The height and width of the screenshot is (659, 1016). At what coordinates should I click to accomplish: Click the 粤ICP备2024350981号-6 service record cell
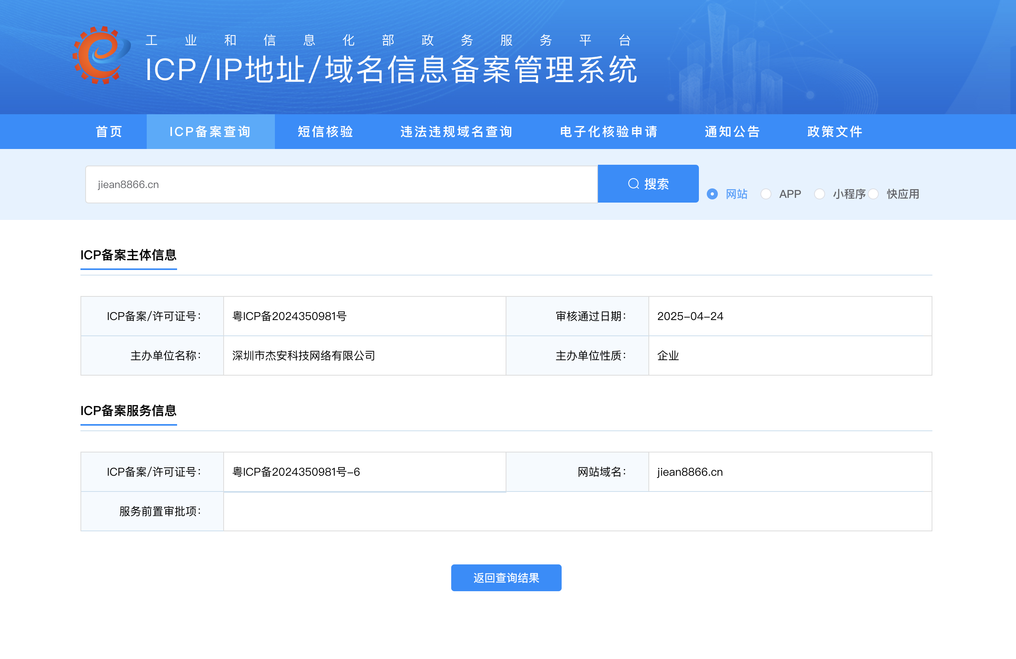click(296, 472)
